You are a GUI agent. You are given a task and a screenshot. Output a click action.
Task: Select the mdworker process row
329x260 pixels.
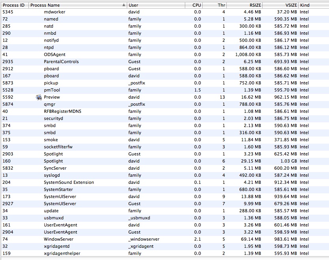click(x=164, y=12)
